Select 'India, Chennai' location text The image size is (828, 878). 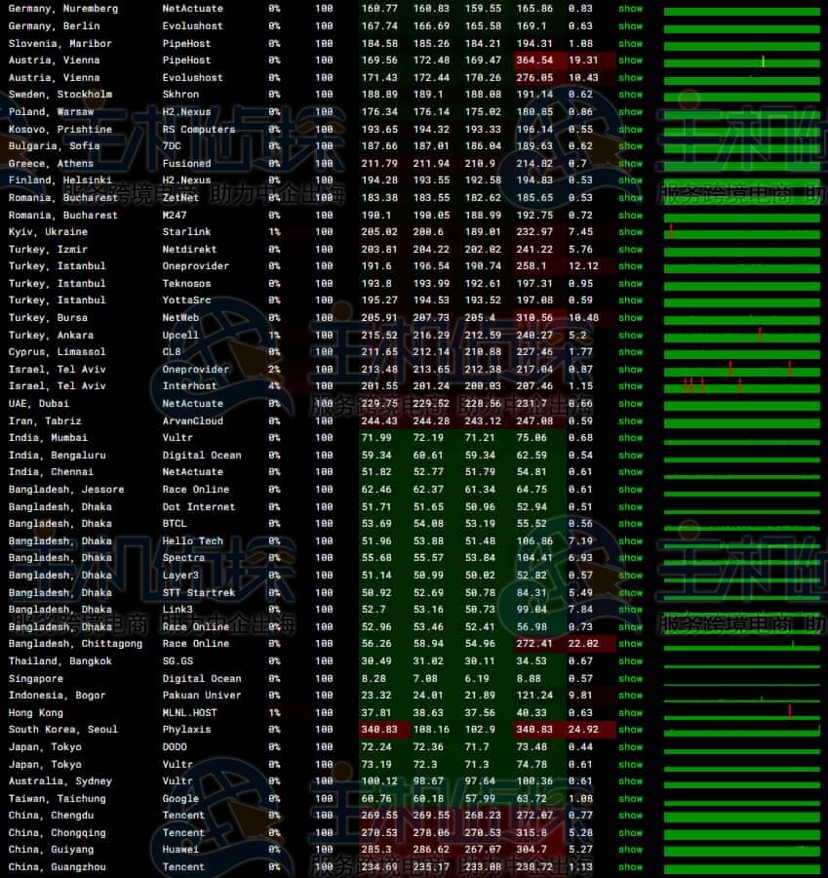pyautogui.click(x=51, y=472)
